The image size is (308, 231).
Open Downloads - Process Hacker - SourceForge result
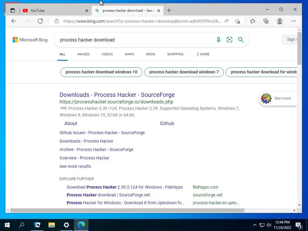coord(117,95)
